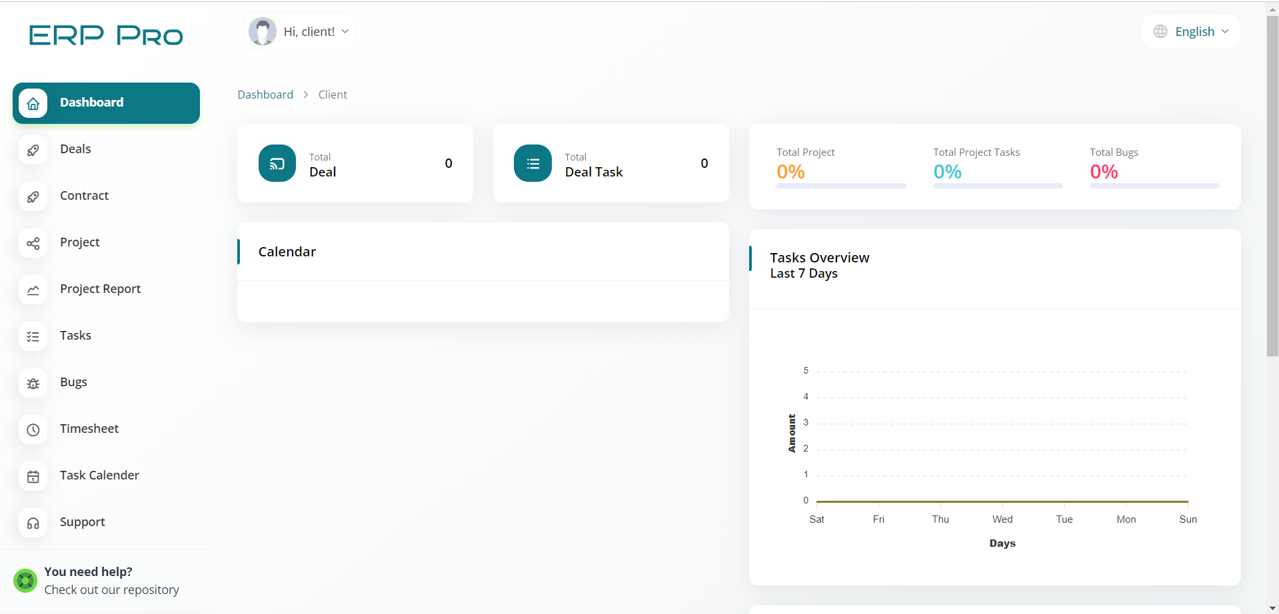Screen dimensions: 1279x614
Task: Click the ERP Pro logo
Action: (106, 35)
